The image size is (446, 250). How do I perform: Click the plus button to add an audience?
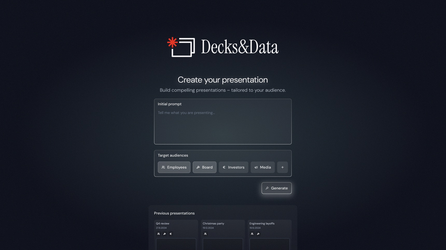point(282,167)
